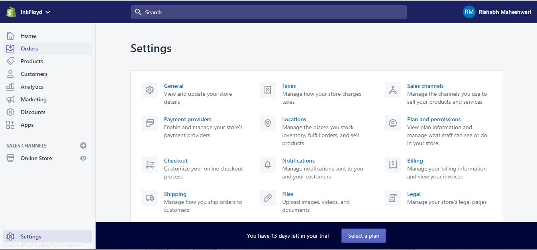Click the Notifications bell icon
Screen dimensions: 537x250
click(x=268, y=165)
